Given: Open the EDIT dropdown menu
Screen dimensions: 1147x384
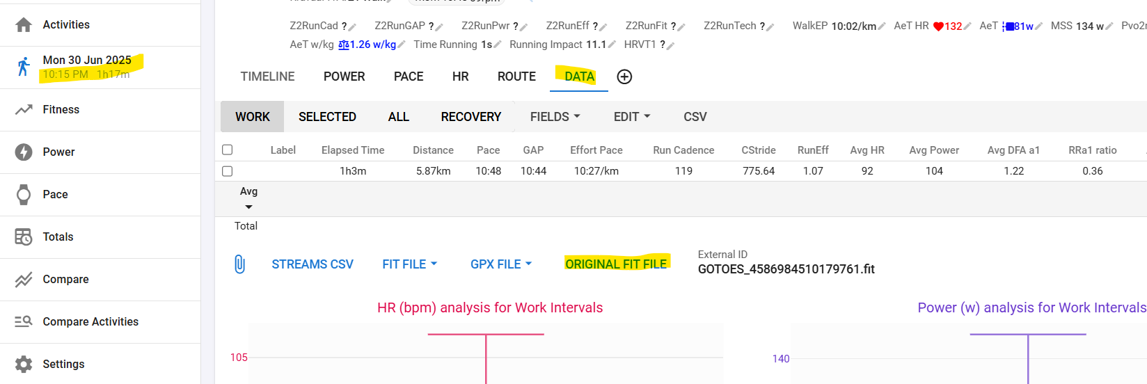Looking at the screenshot, I should (x=631, y=117).
